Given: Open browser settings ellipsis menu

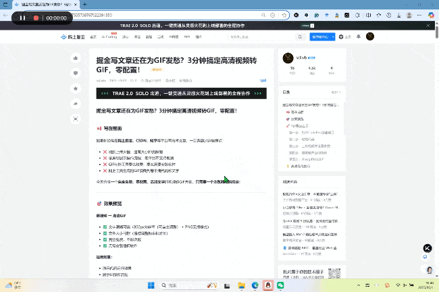Looking at the screenshot, I should 419,15.
